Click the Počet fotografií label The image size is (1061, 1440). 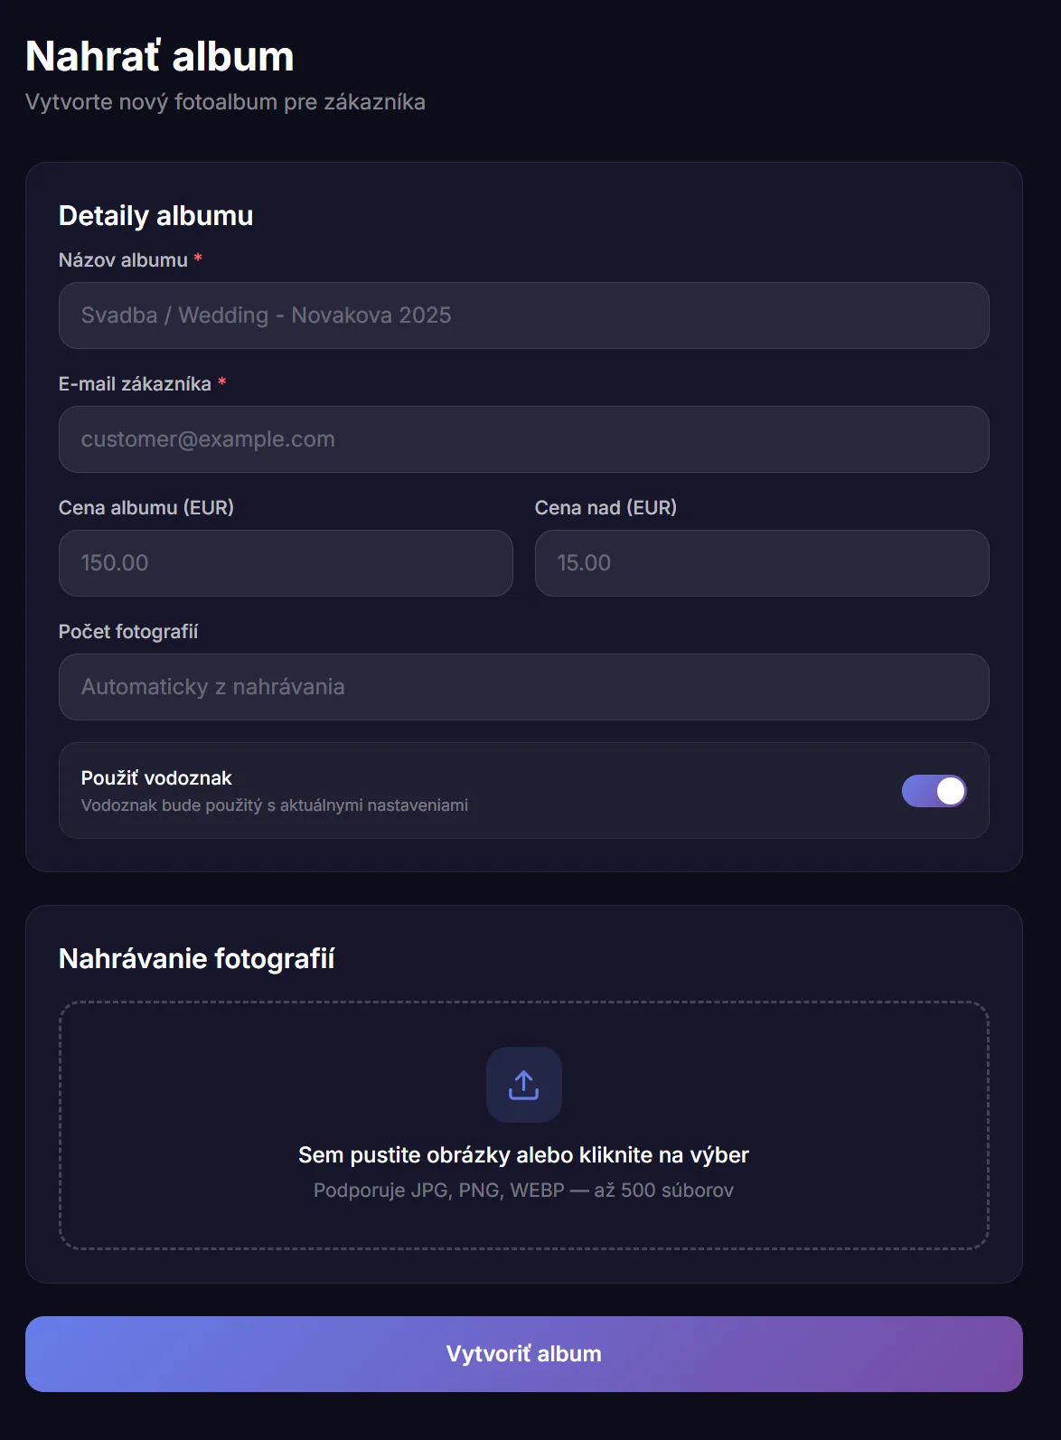point(128,632)
